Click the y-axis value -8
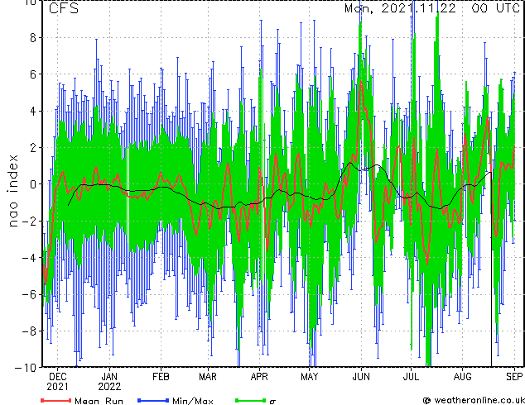Viewport: 525px width, 405px height. pos(29,331)
